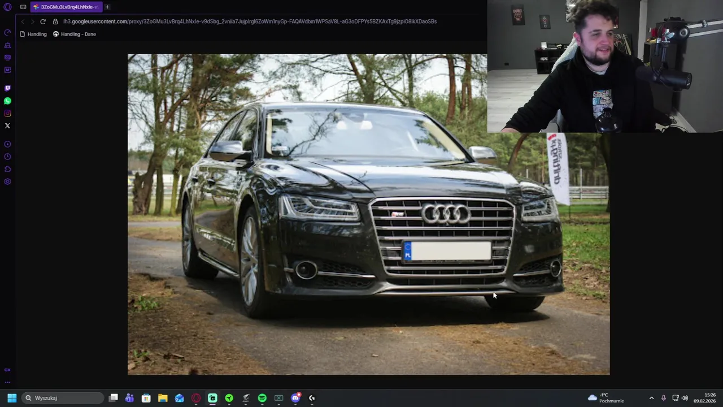Open the clock and date 15:26
The image size is (723, 407).
coord(705,398)
